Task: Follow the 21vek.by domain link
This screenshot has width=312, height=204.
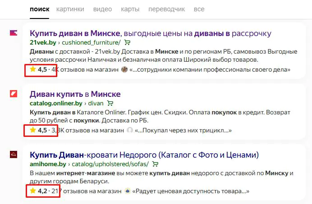Action: pos(43,42)
